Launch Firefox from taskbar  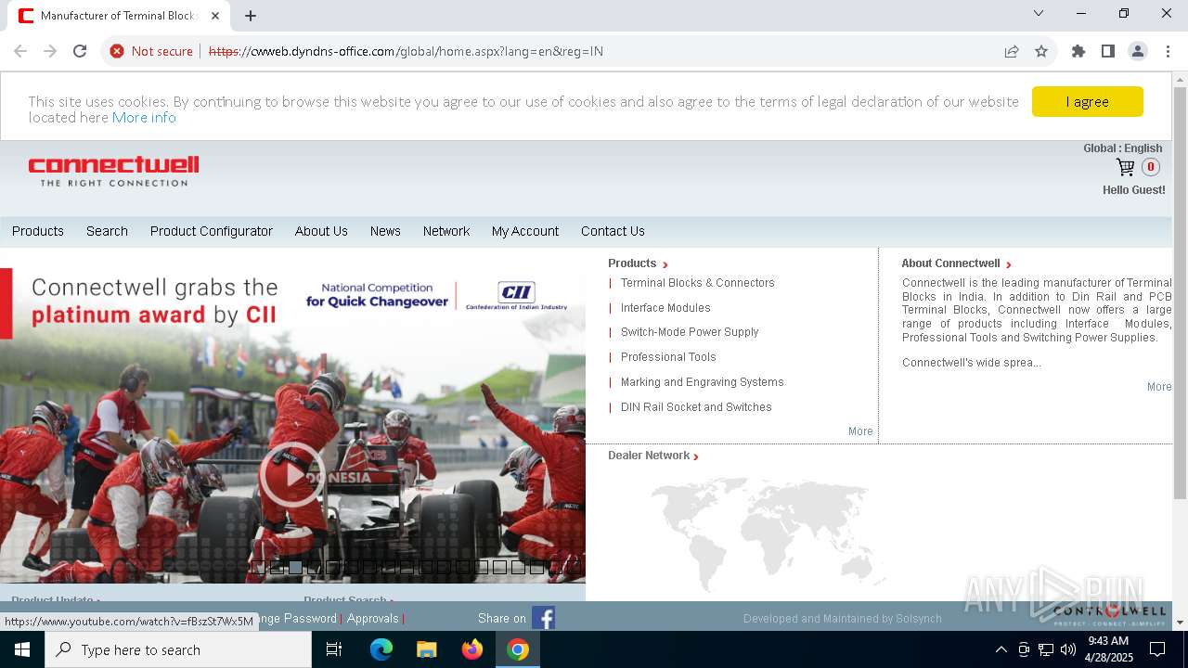click(x=472, y=649)
